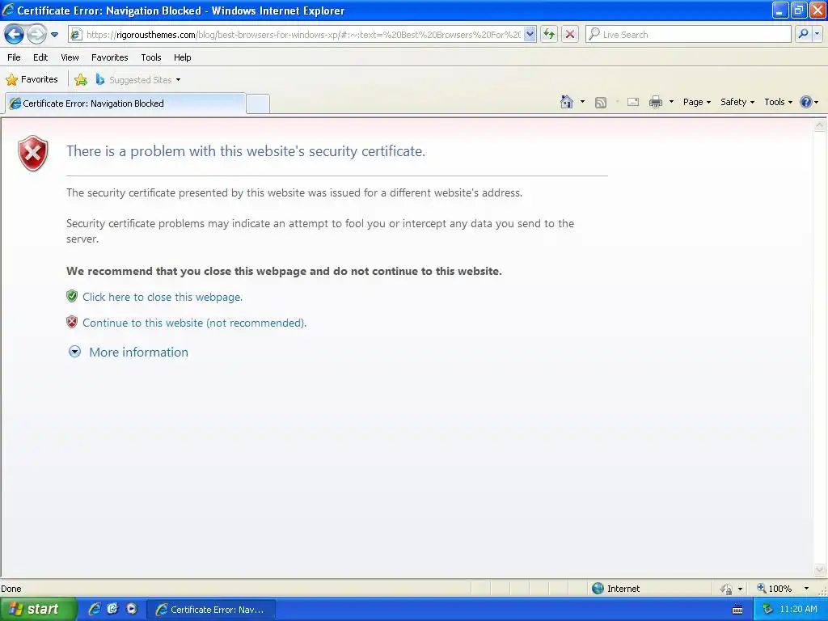828x621 pixels.
Task: Click 'Click here to close this webpage' link
Action: click(x=163, y=297)
